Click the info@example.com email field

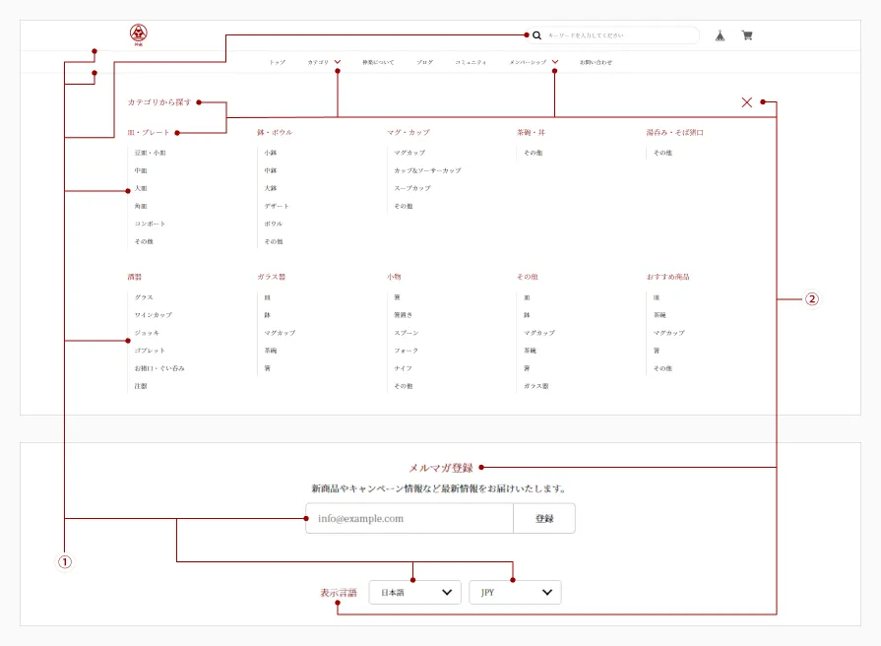pyautogui.click(x=409, y=518)
